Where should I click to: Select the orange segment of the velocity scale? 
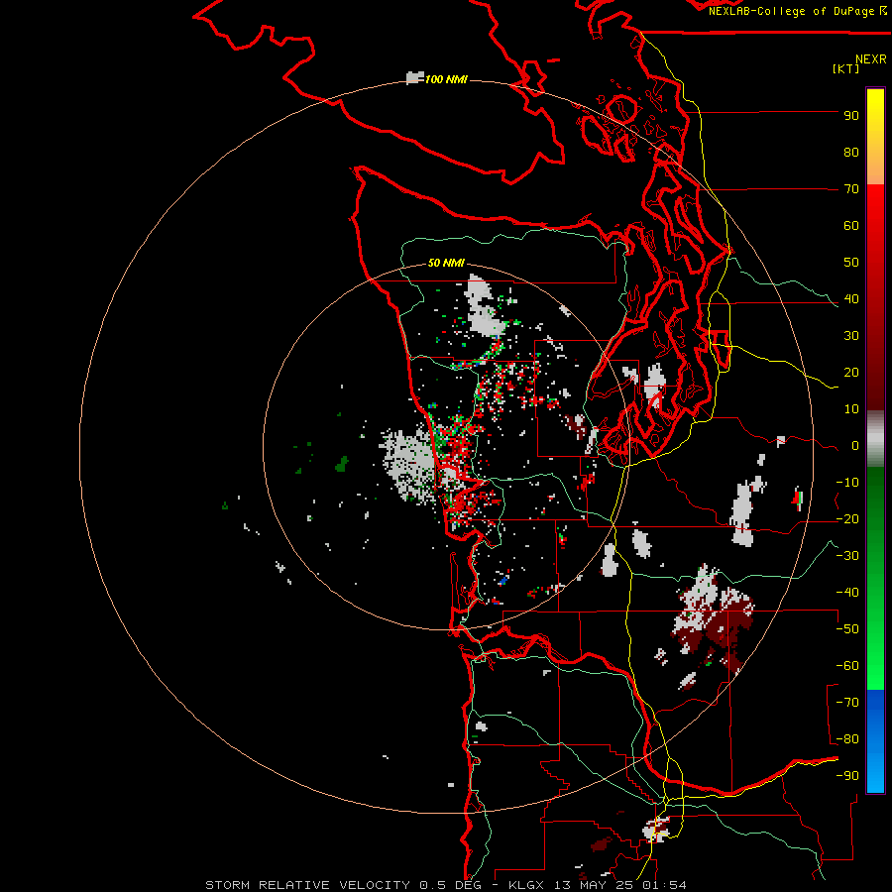tap(875, 170)
